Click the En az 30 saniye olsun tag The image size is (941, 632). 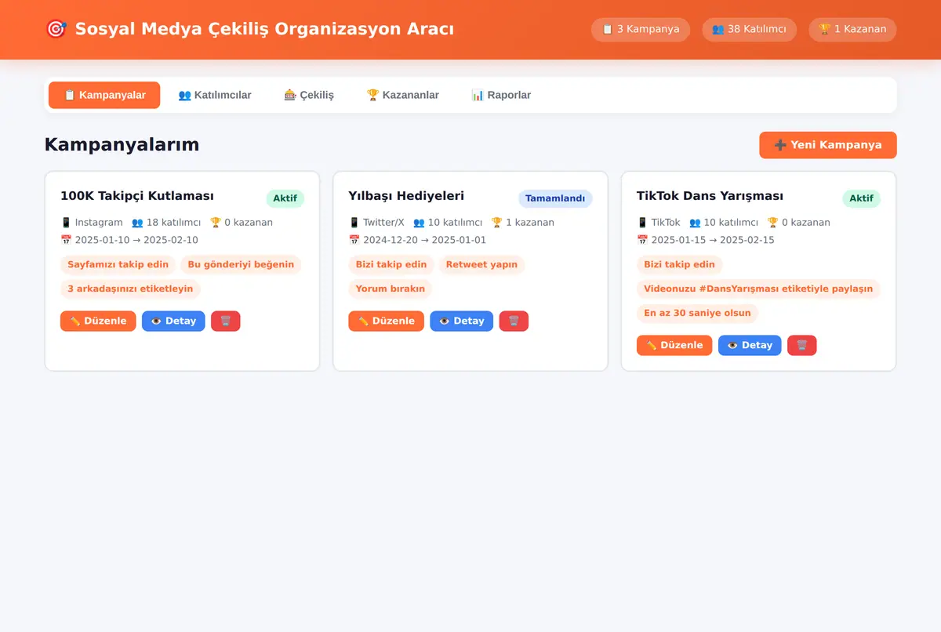[x=697, y=314]
